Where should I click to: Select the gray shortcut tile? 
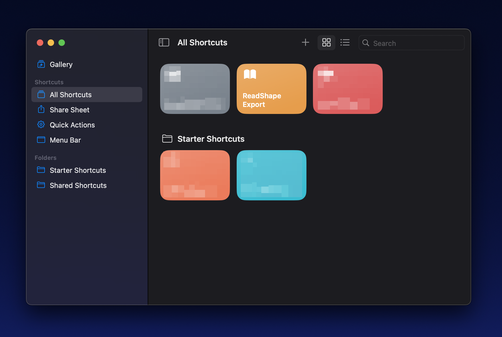195,89
